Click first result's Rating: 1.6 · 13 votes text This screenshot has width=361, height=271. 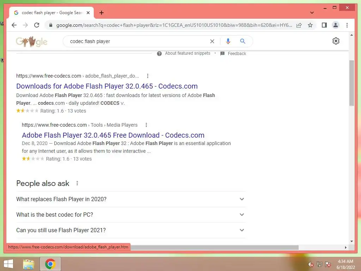pos(63,111)
